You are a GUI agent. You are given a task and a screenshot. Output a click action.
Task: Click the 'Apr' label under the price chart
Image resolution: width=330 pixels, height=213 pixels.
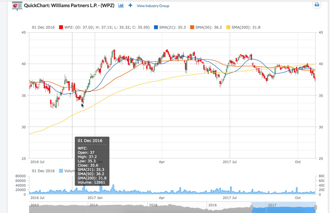coord(162,162)
